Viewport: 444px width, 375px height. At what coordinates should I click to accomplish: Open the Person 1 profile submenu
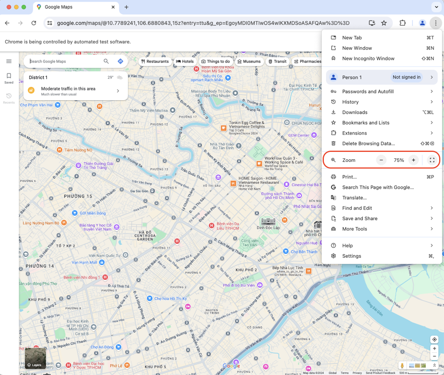[382, 77]
